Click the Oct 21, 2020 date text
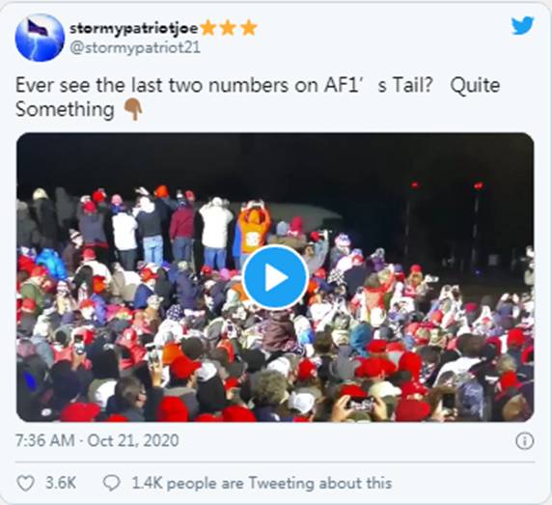The height and width of the screenshot is (505, 552). (133, 440)
